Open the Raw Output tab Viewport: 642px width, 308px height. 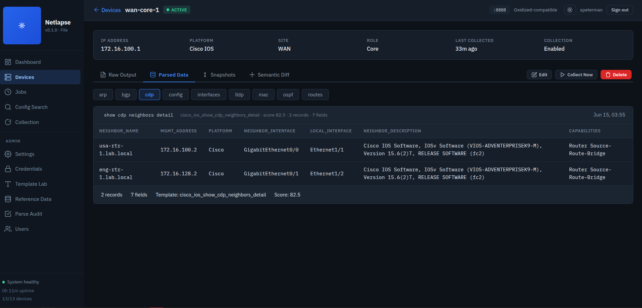click(x=118, y=75)
